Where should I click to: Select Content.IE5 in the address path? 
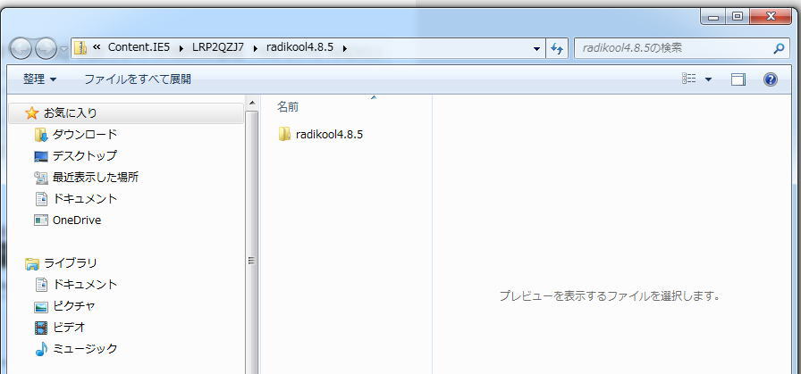pyautogui.click(x=139, y=47)
